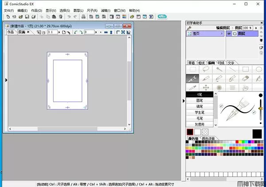
Task: Select the lasso selection tool
Action: pos(206,69)
